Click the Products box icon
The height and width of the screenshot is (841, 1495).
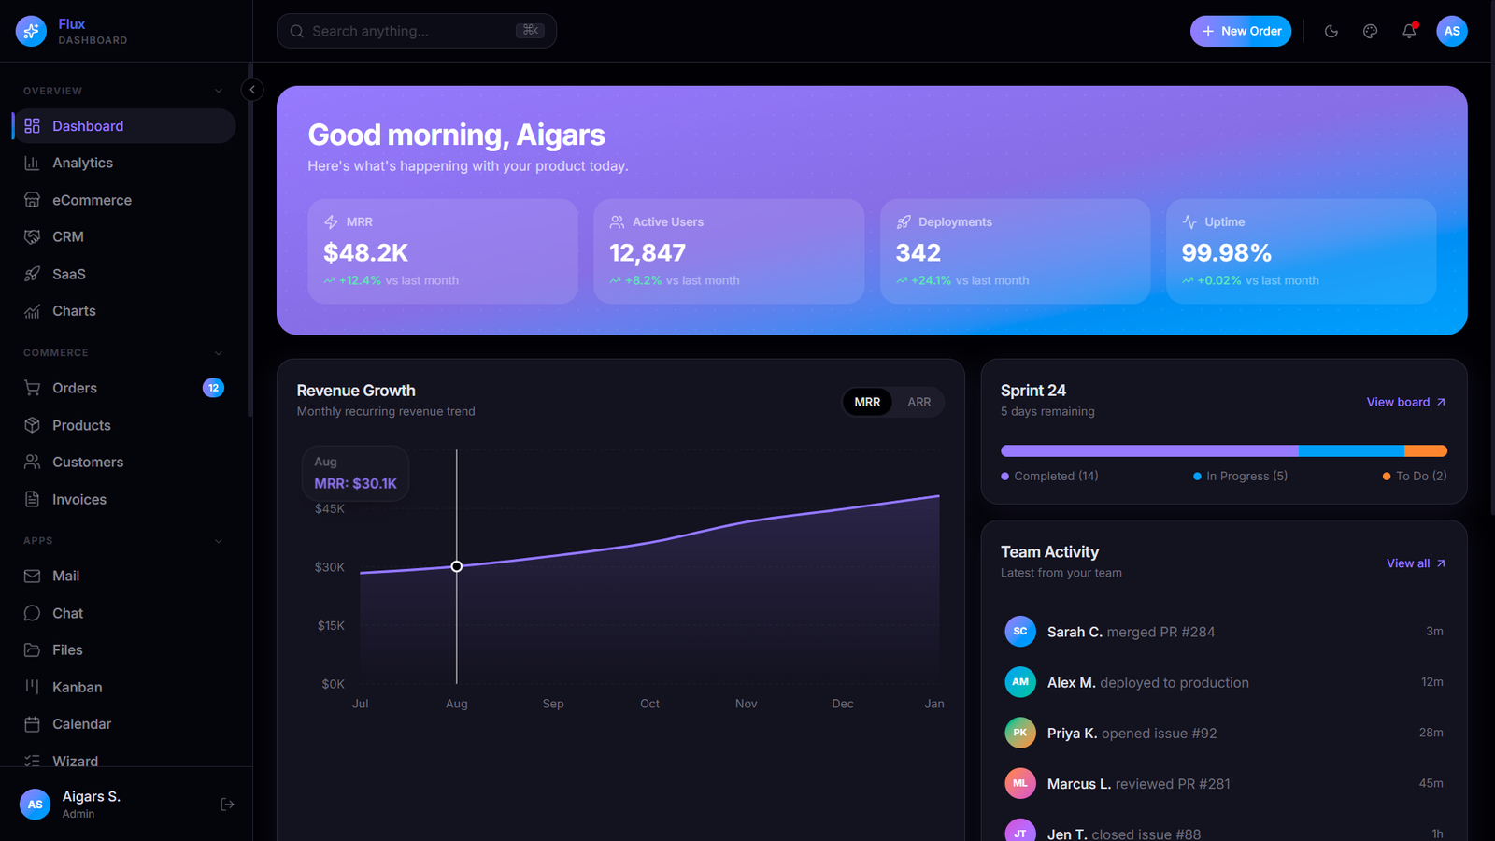[32, 425]
